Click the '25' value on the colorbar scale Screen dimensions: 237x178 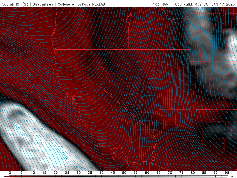pyautogui.click(x=67, y=173)
